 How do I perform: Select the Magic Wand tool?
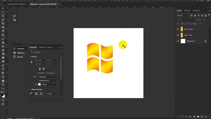(3, 20)
